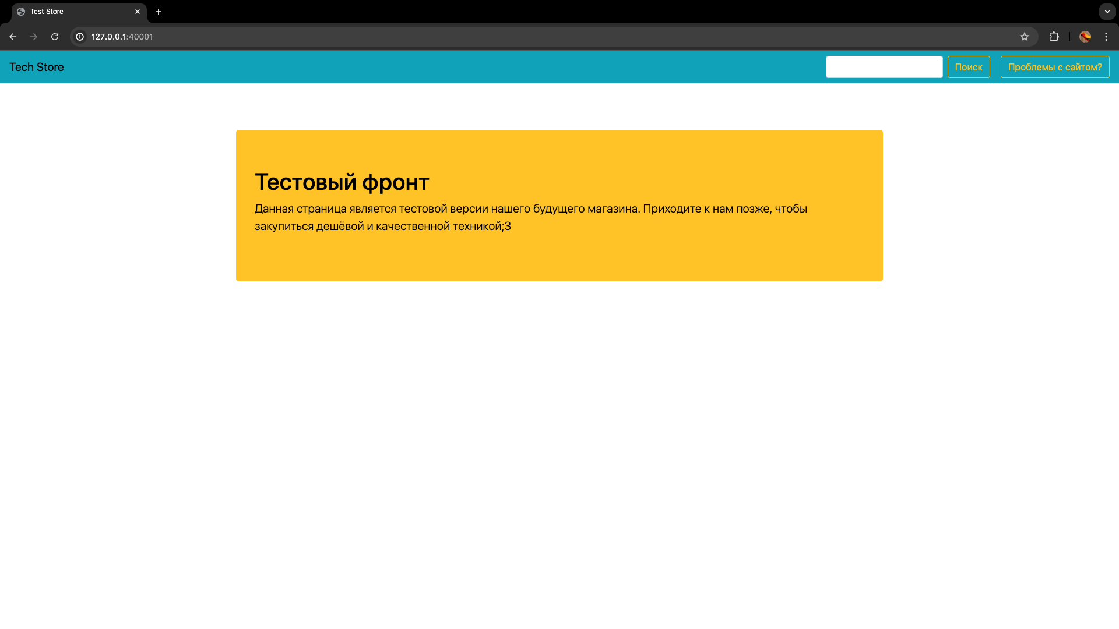Click the forward navigation arrow
Image resolution: width=1119 pixels, height=629 pixels.
pos(34,37)
